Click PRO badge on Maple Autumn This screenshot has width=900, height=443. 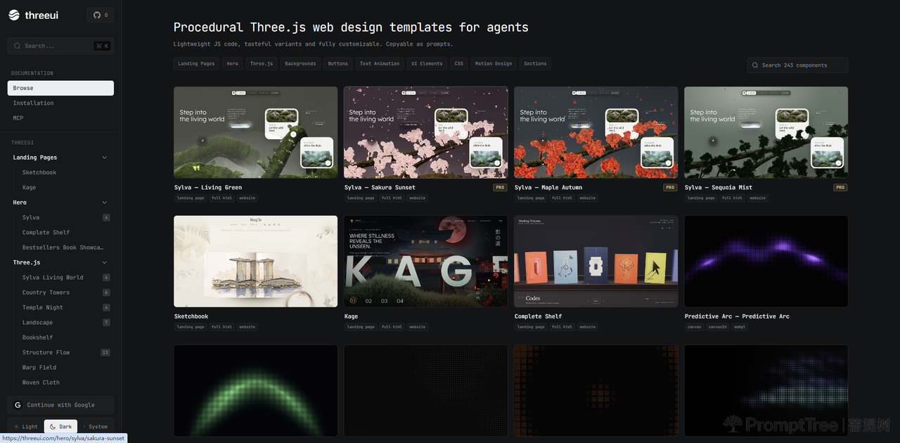coord(670,188)
